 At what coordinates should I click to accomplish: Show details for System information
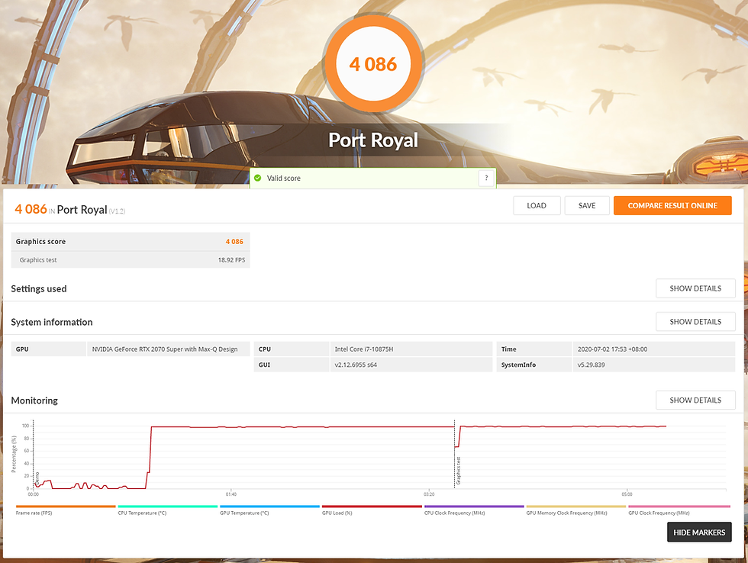695,322
